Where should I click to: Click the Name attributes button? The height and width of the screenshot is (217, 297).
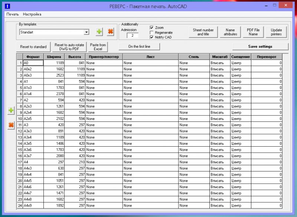click(x=230, y=32)
